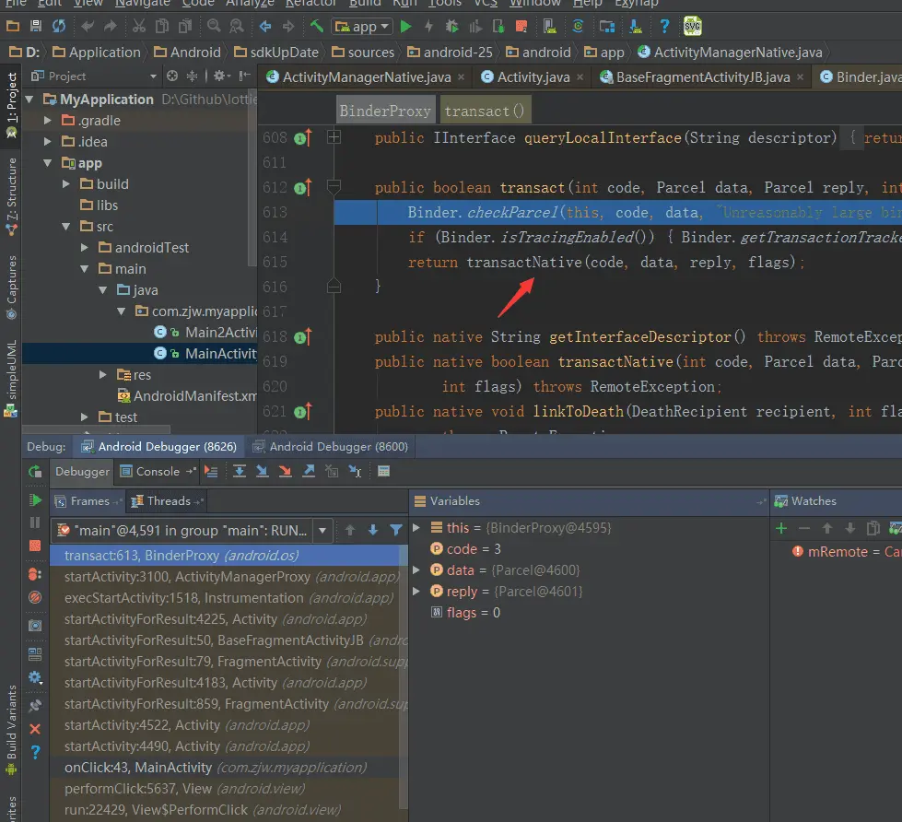Toggle Mute Breakpoints in debug sidebar
This screenshot has height=822, width=902.
[x=35, y=598]
